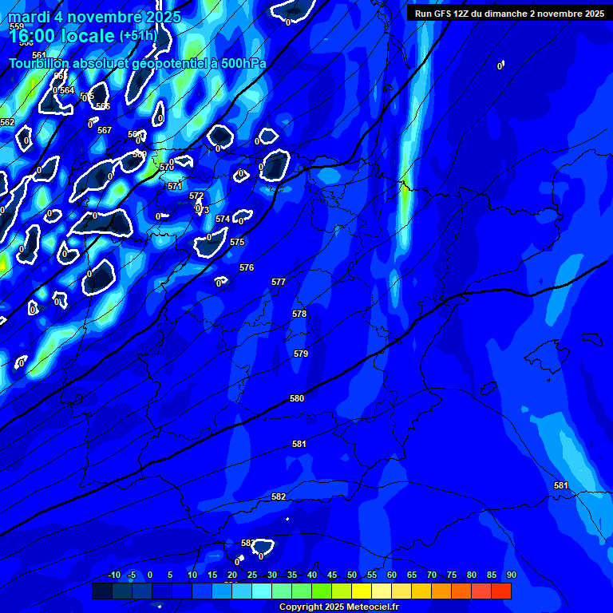Click the mardi 4 novembre 2025 date
The height and width of the screenshot is (613, 613).
click(x=94, y=16)
